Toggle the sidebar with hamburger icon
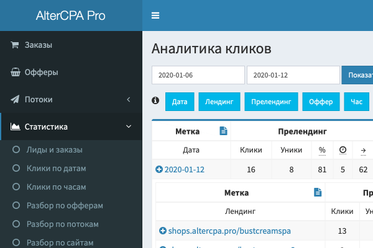 click(155, 15)
